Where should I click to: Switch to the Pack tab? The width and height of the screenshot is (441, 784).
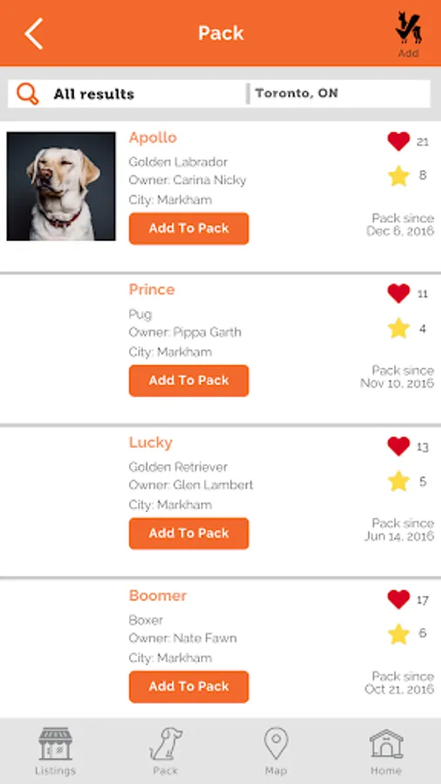(166, 752)
